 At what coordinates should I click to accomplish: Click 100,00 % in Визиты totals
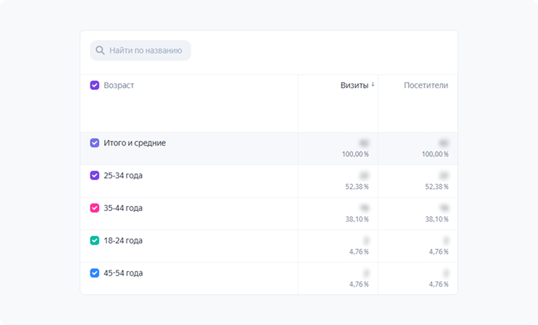coord(355,154)
